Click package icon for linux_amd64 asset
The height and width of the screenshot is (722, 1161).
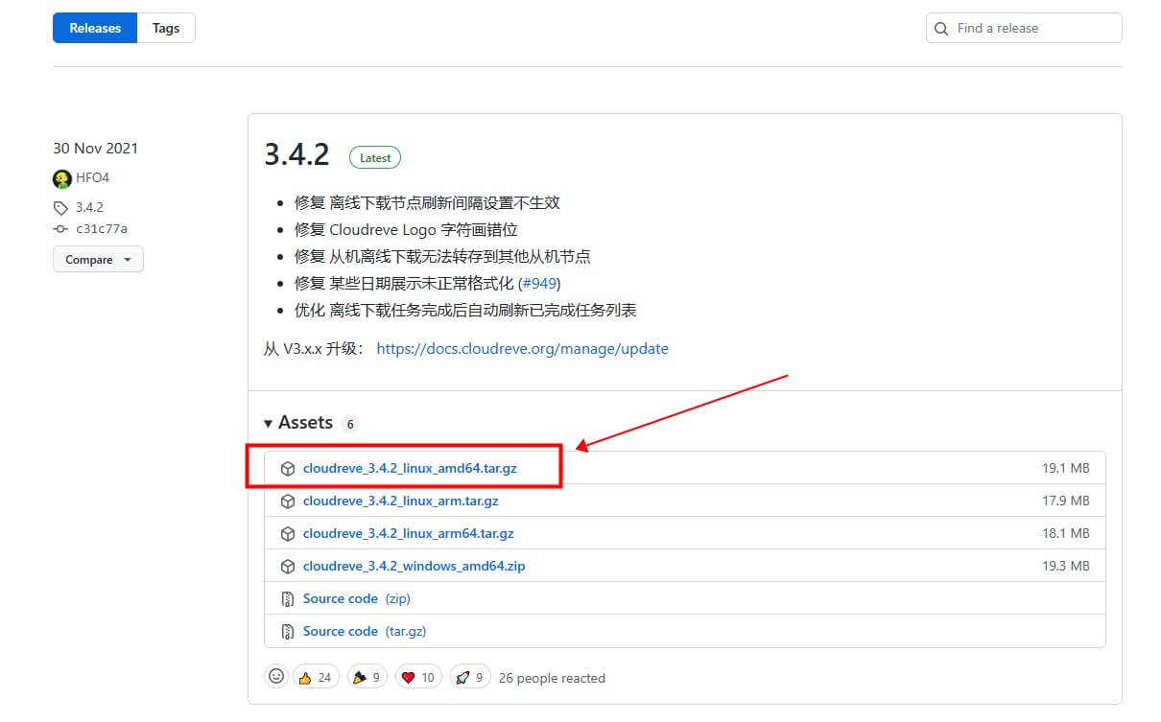click(x=287, y=469)
